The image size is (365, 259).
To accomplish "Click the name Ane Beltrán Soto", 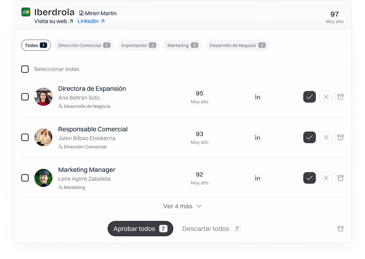I will (79, 98).
